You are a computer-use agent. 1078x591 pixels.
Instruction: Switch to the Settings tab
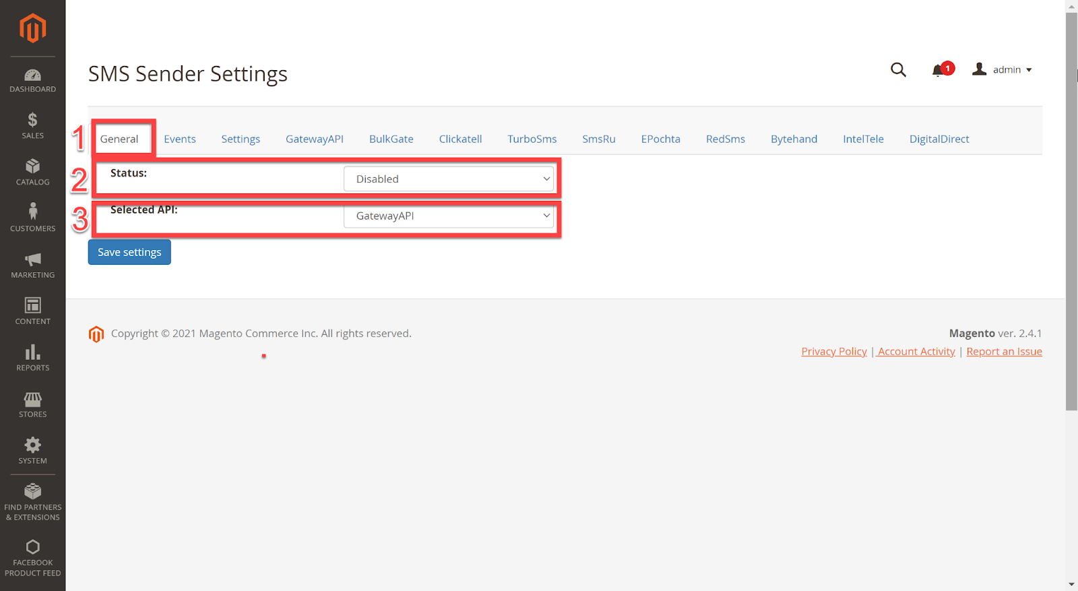point(241,139)
